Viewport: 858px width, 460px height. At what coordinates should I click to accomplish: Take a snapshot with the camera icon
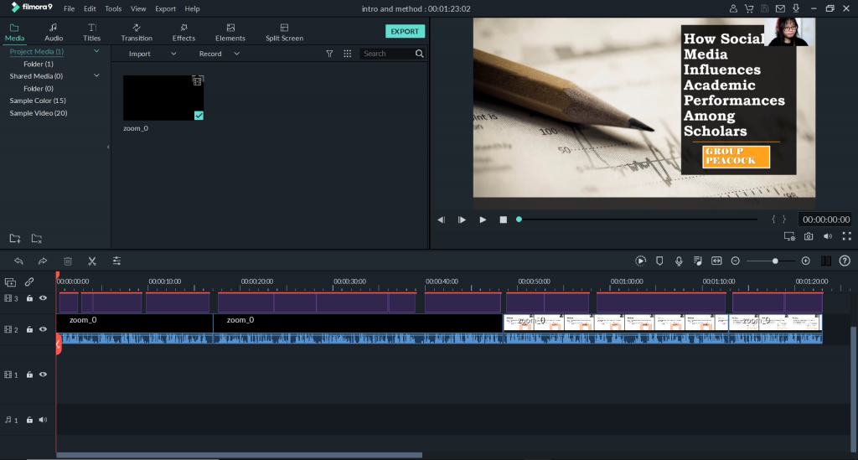click(x=809, y=237)
